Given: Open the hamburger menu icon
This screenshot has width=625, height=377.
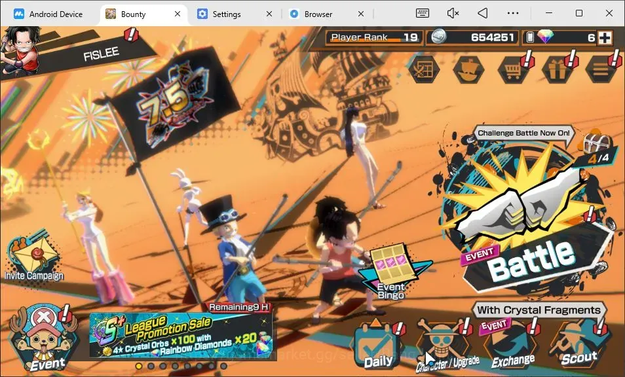Looking at the screenshot, I should point(601,69).
